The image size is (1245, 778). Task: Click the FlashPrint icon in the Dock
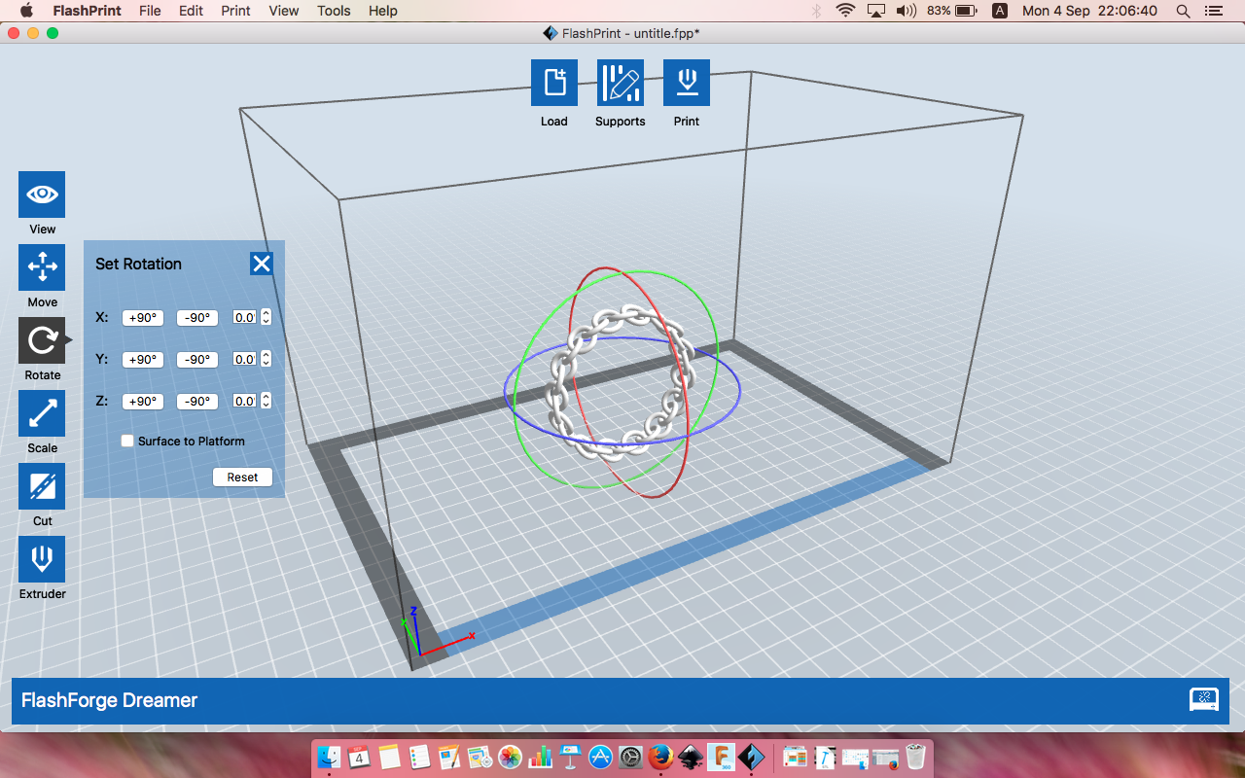[x=752, y=757]
